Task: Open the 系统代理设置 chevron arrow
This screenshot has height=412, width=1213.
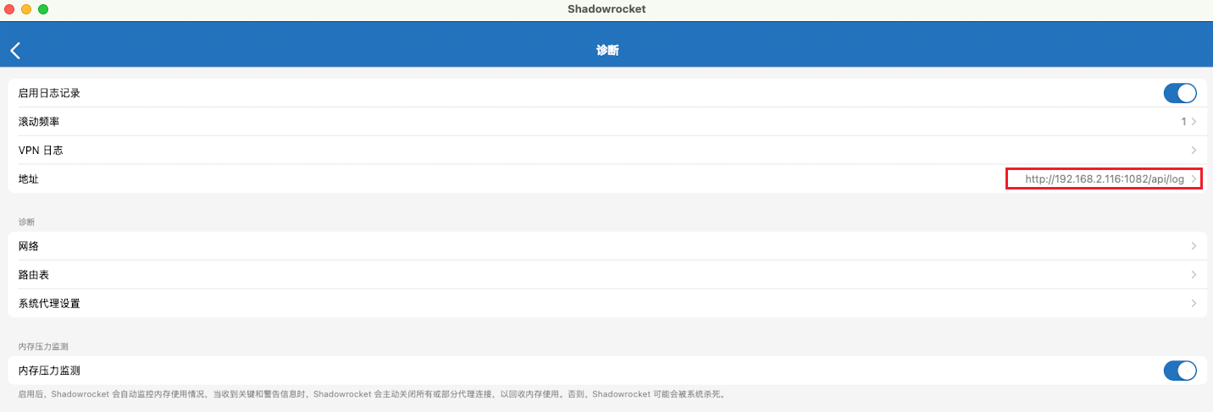Action: click(1194, 304)
